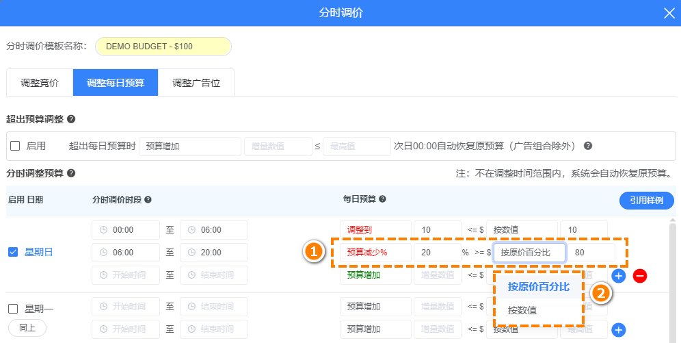This screenshot has width=681, height=343.
Task: Click the 星期日 label
Action: (x=39, y=252)
